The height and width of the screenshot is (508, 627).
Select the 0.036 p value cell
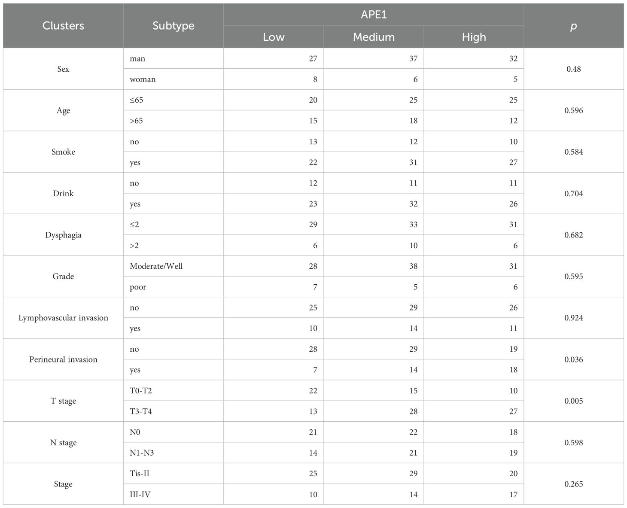[573, 359]
